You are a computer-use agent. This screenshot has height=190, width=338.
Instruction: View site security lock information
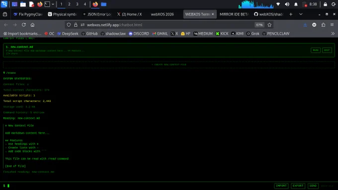click(76, 25)
